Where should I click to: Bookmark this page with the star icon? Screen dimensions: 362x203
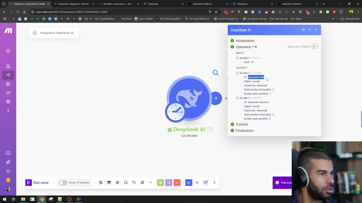[x=216, y=12]
